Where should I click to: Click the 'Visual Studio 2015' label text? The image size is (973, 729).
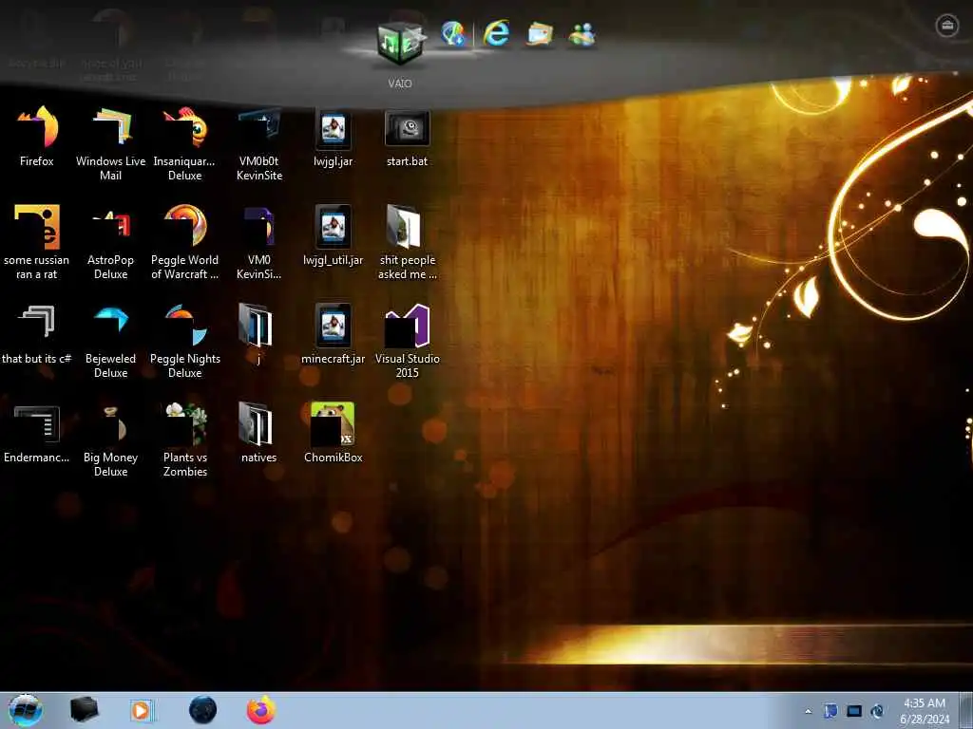(407, 365)
